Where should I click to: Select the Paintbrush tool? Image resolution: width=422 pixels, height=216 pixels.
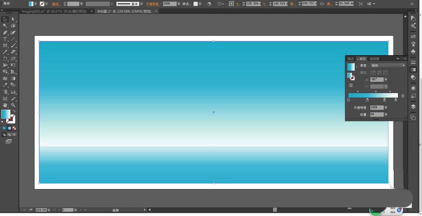coord(13,45)
